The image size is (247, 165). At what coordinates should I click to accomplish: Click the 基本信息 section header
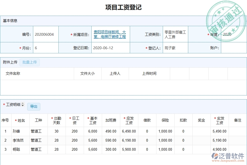click(10, 21)
